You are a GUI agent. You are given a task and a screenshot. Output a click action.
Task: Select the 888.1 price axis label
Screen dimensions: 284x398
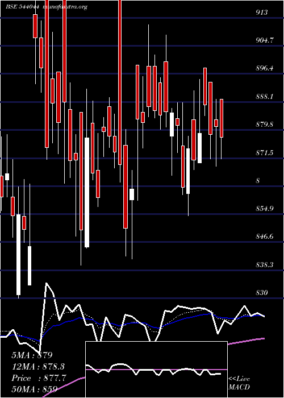tap(265, 97)
